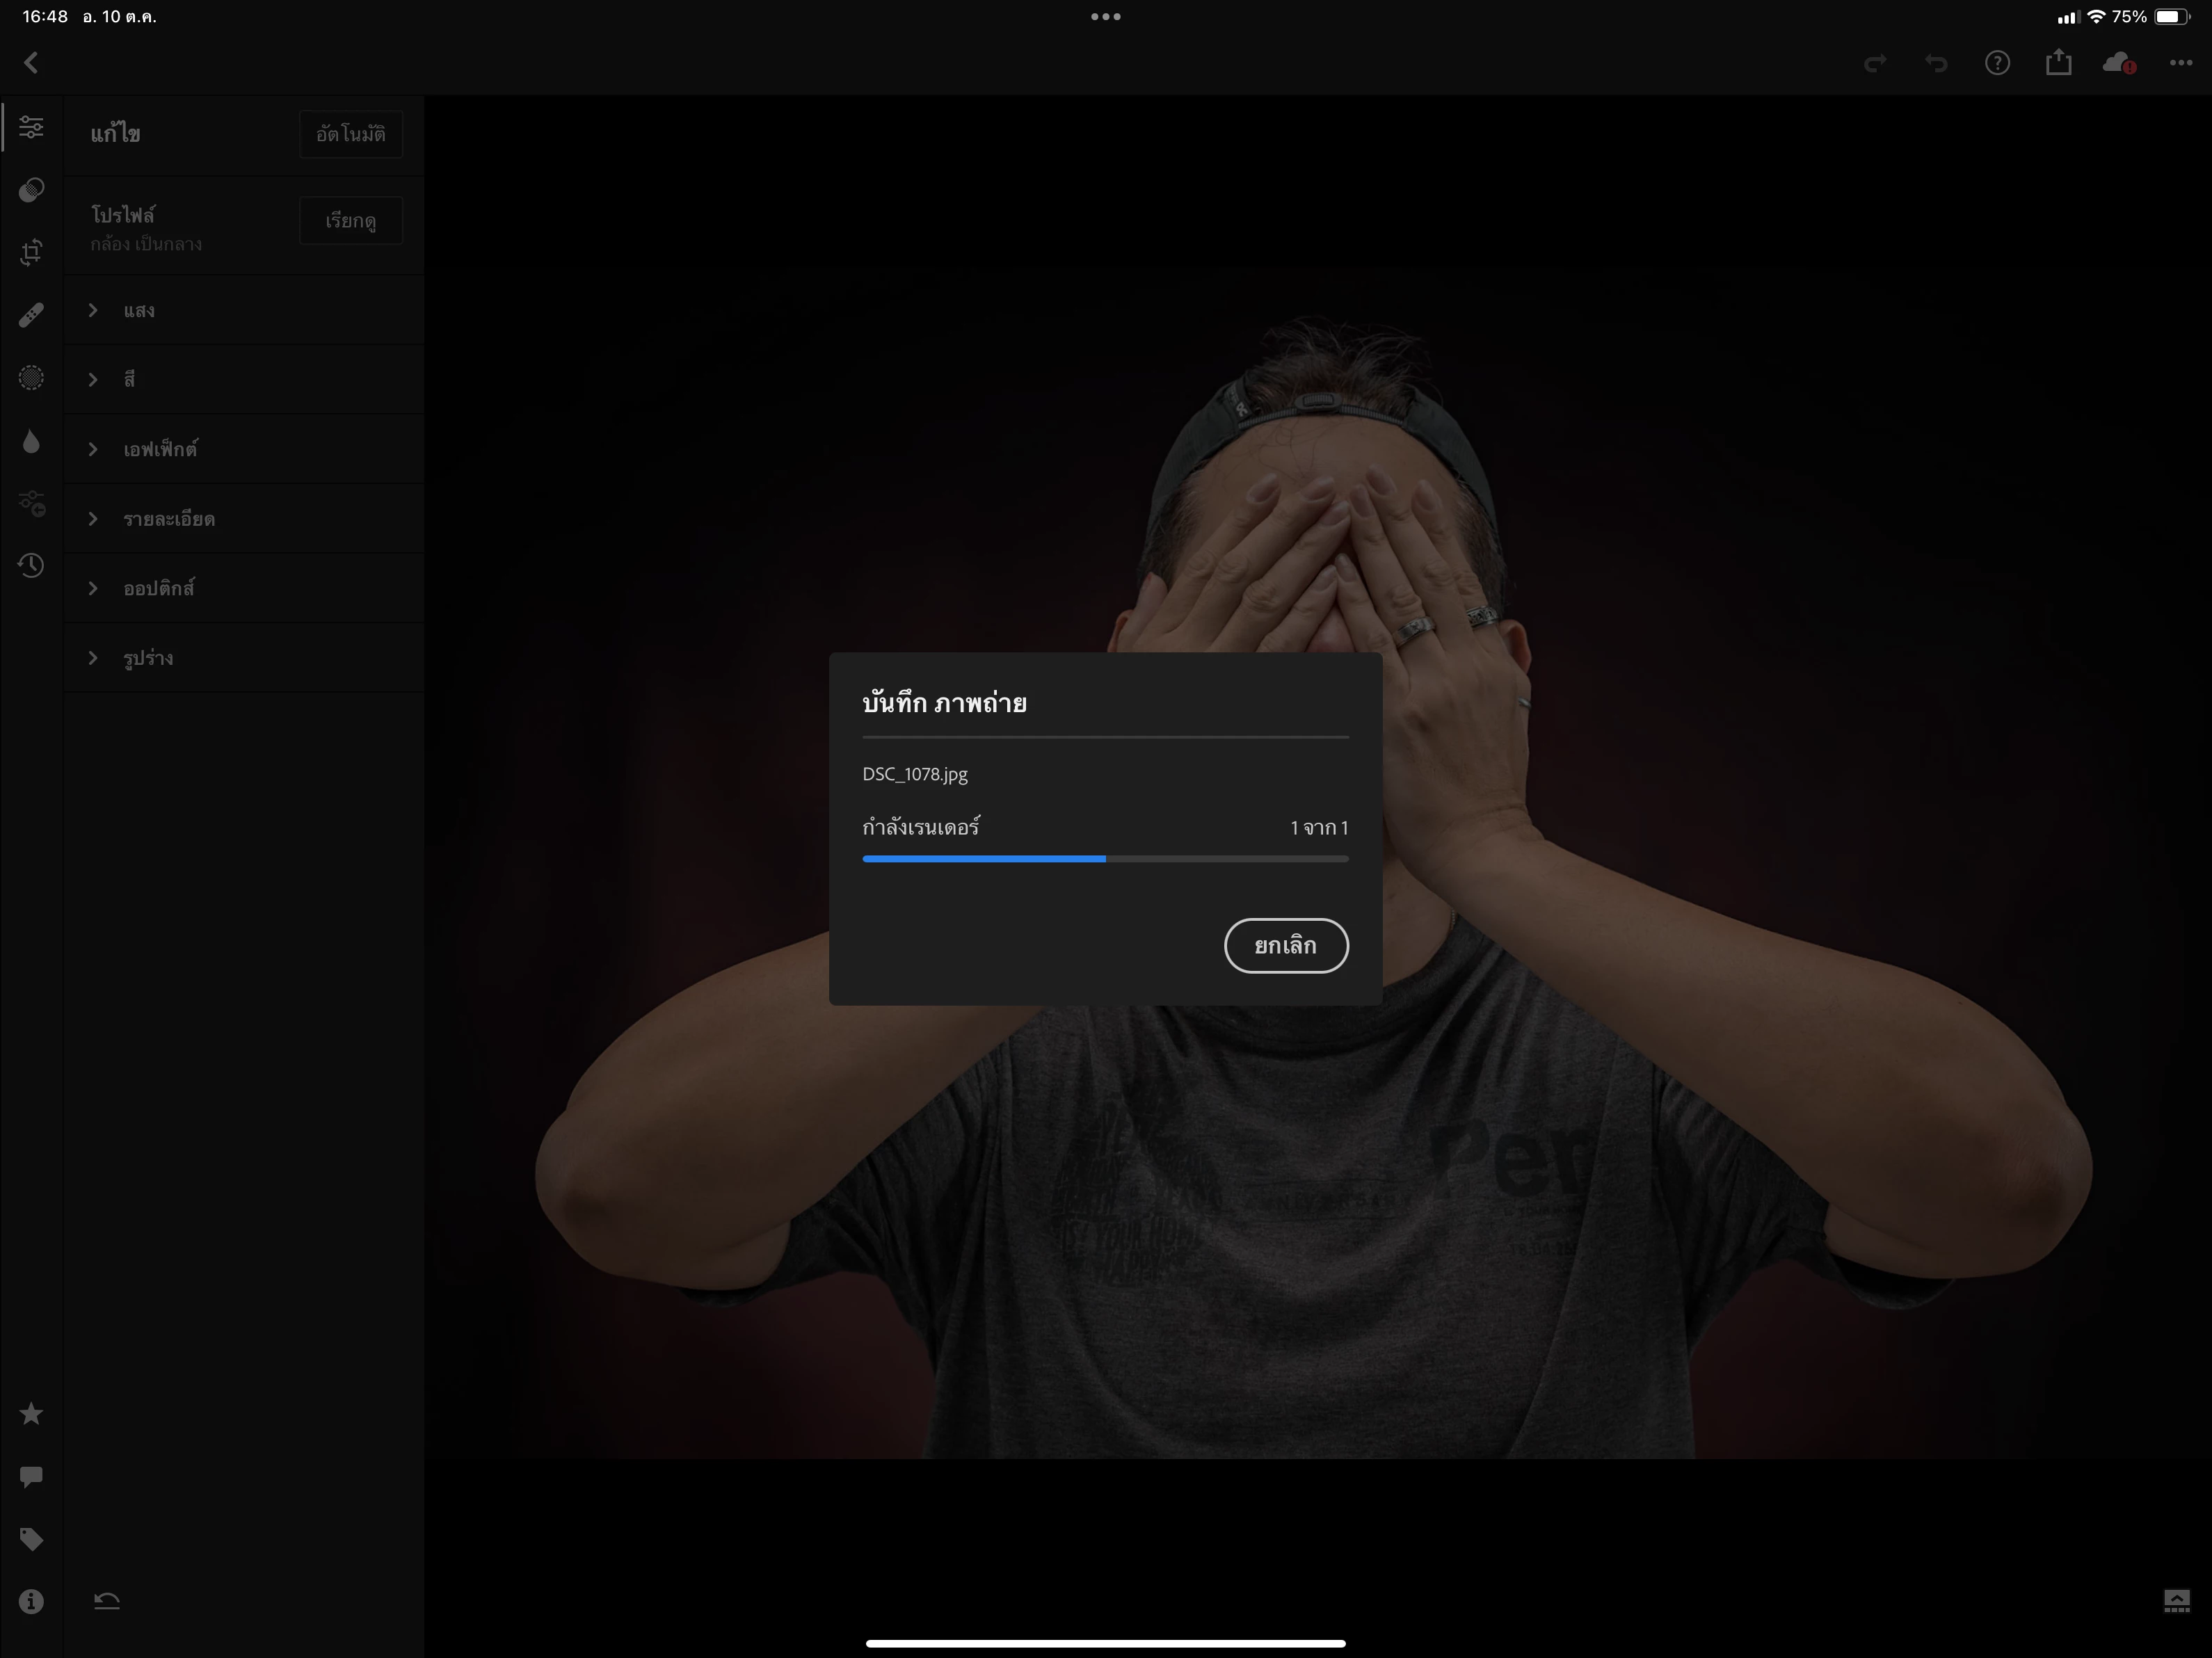Click the rendering progress bar
This screenshot has width=2212, height=1658.
pos(1105,858)
